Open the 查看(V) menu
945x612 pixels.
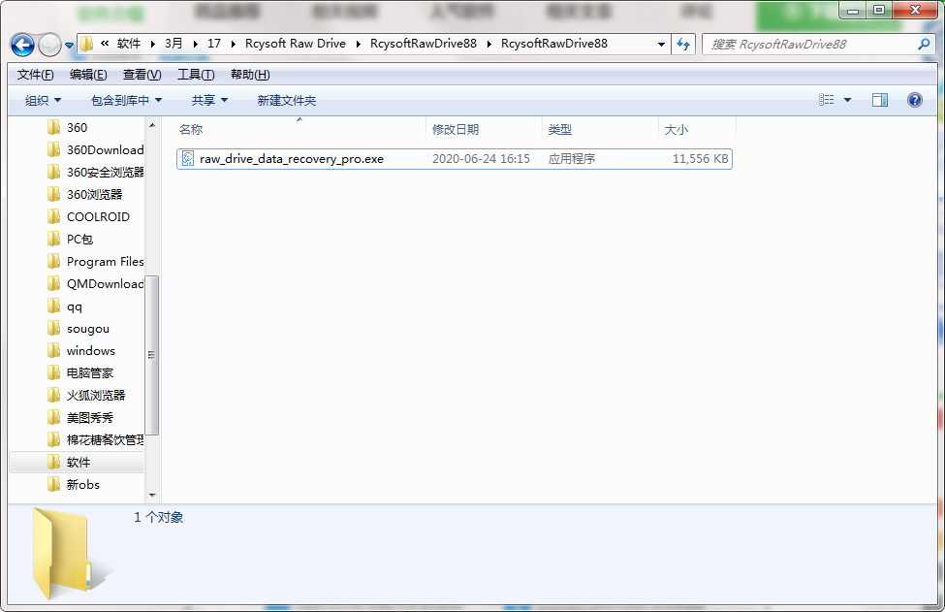click(x=142, y=75)
